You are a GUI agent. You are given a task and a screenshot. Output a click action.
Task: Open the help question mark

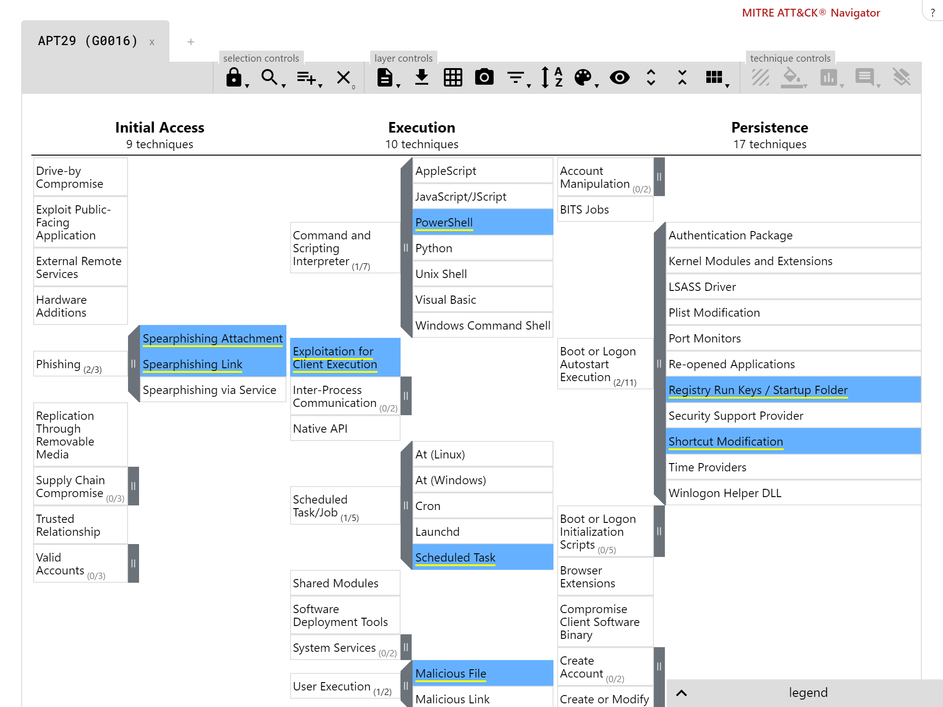932,12
